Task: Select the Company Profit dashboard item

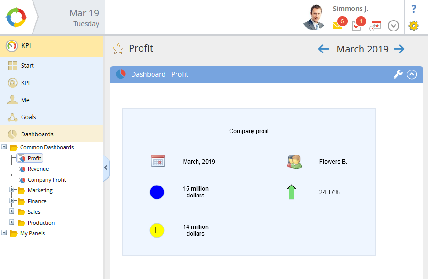Action: click(x=46, y=180)
